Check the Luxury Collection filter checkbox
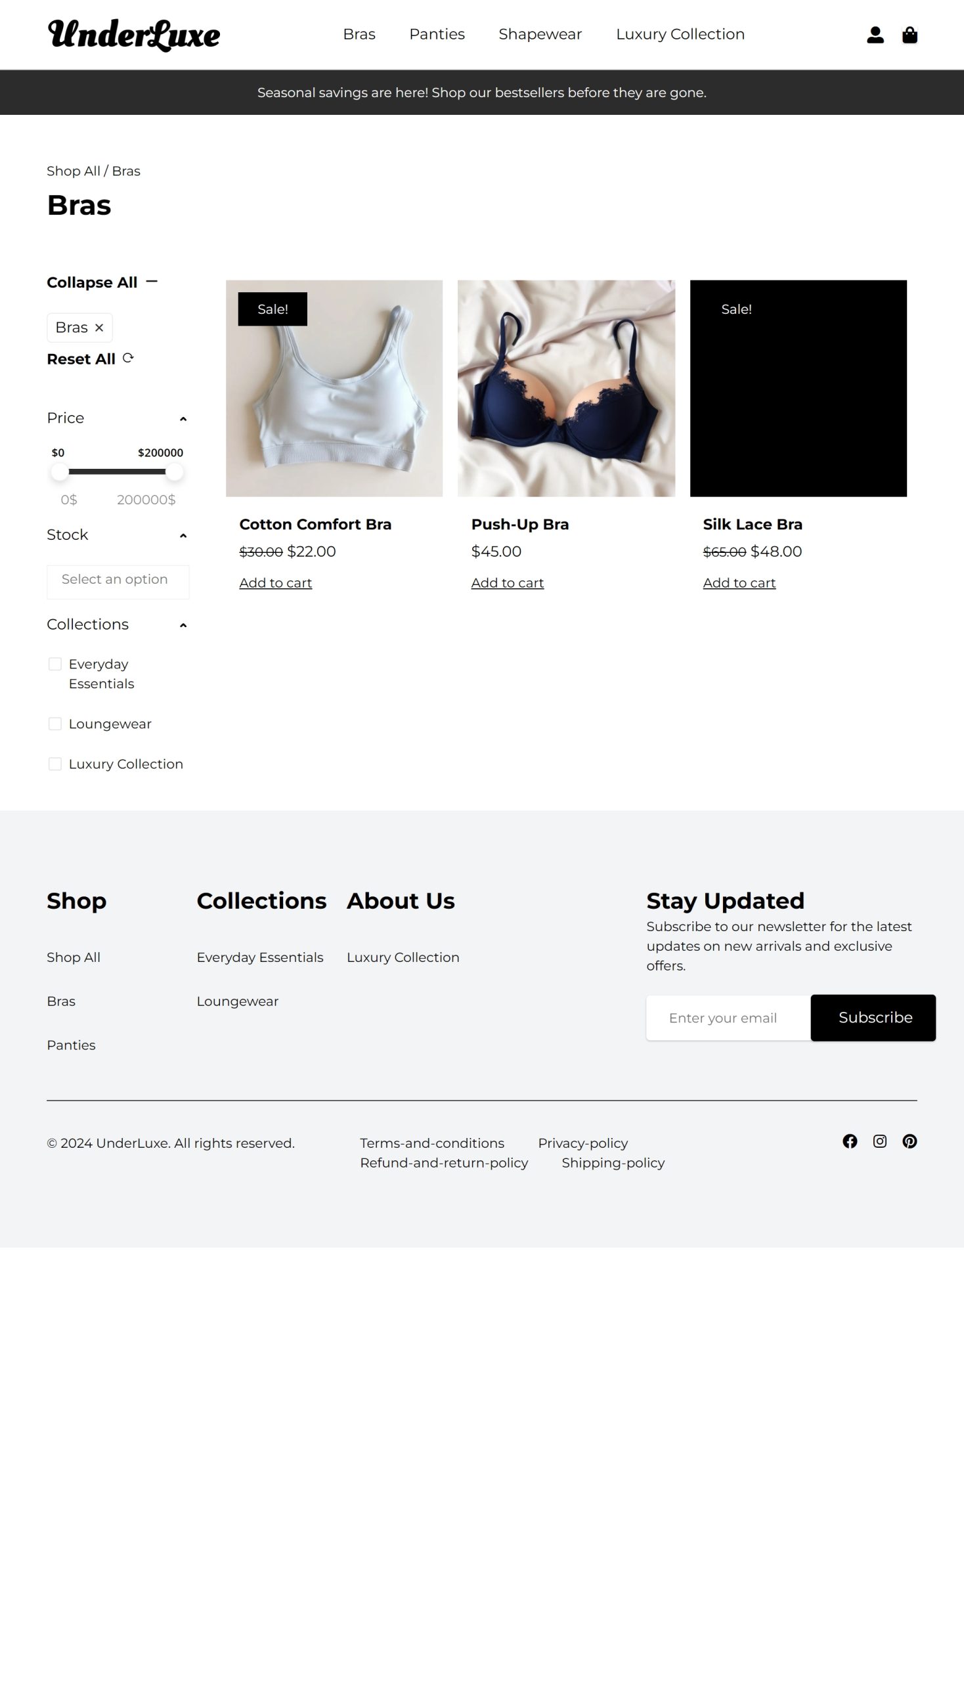The width and height of the screenshot is (964, 1681). [x=55, y=764]
